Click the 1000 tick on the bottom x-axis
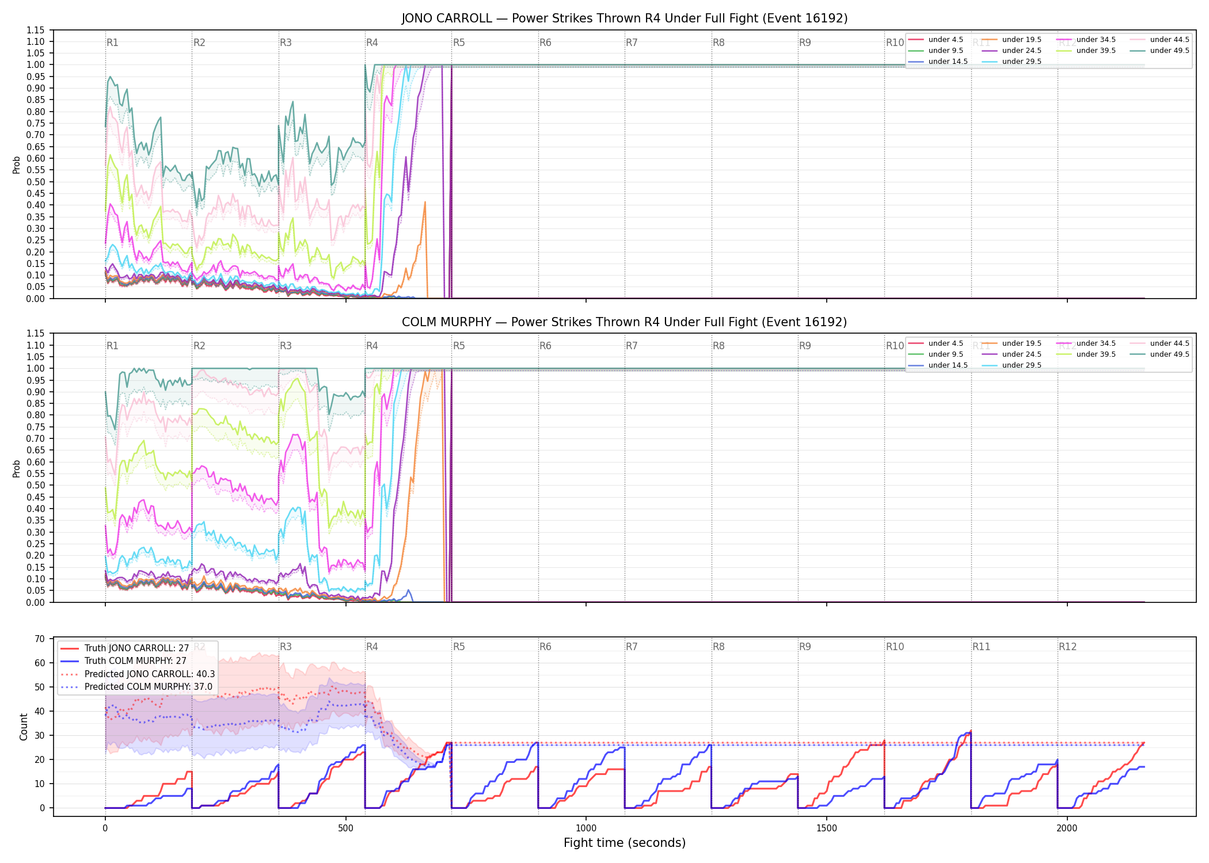This screenshot has height=863, width=1209. point(586,828)
